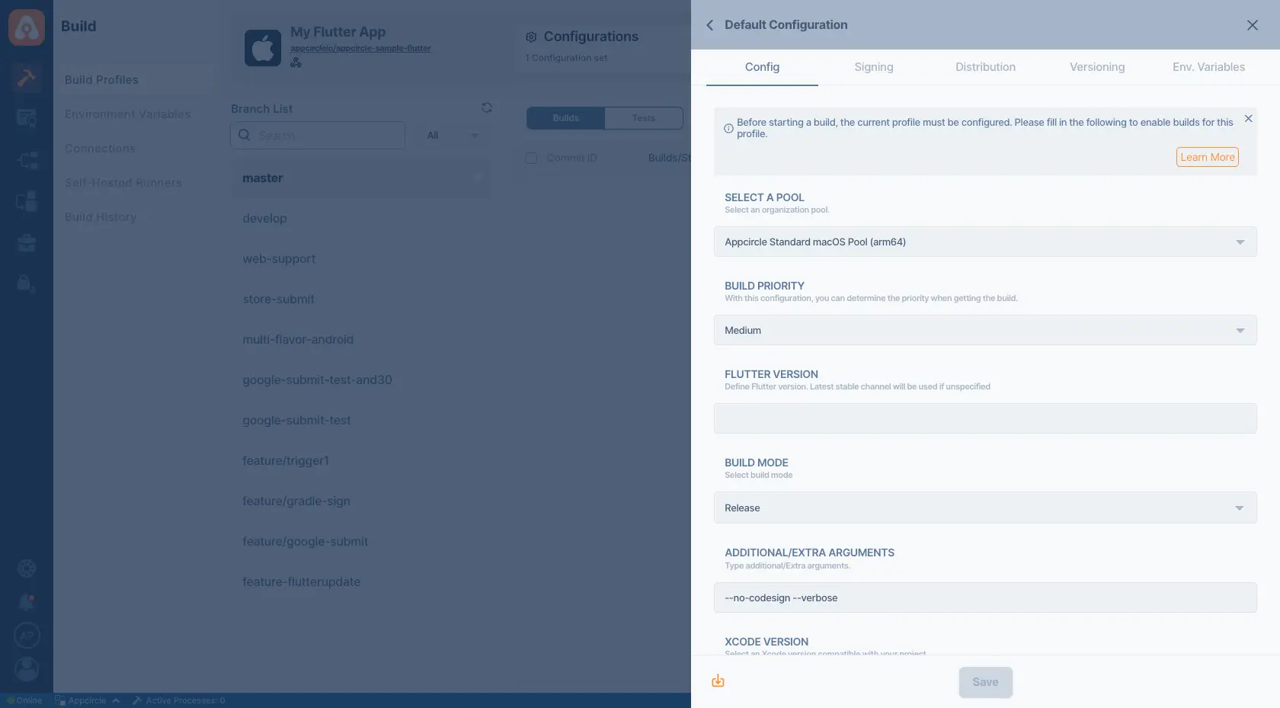Open the lifebuoy support icon in sidebar

tap(27, 569)
